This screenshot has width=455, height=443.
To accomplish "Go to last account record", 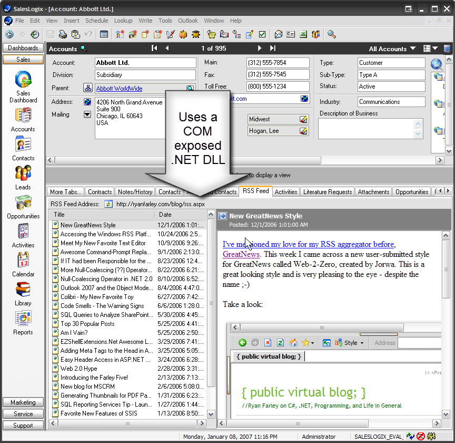I will pos(272,48).
